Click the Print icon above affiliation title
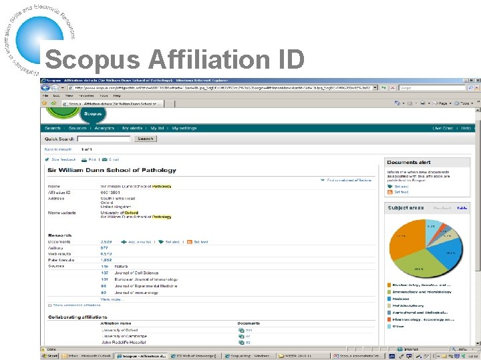Viewport: 481px width, 360px height. tap(84, 159)
